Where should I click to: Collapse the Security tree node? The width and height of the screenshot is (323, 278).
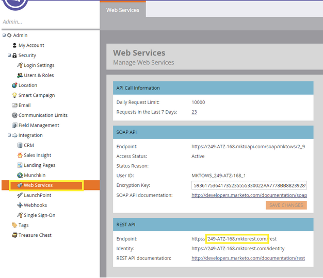(9, 55)
